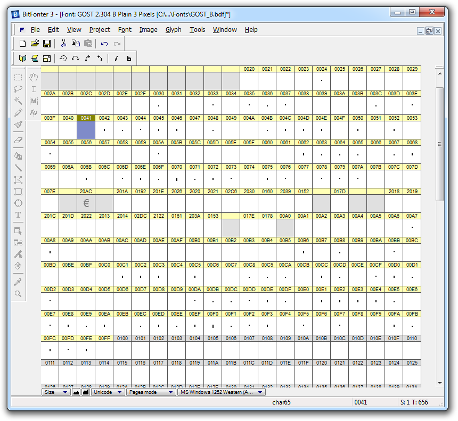Image resolution: width=458 pixels, height=421 pixels.
Task: Open the Edit menu
Action: (53, 30)
